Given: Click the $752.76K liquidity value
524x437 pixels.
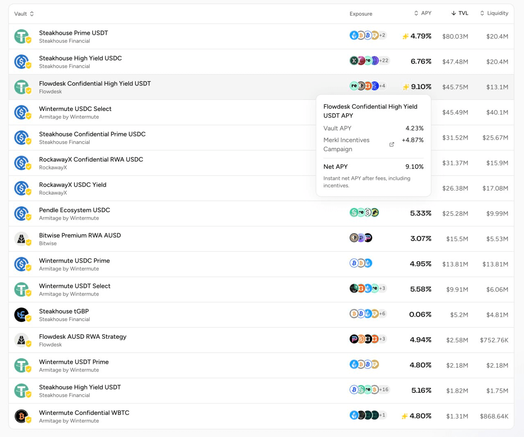Looking at the screenshot, I should click(x=494, y=340).
